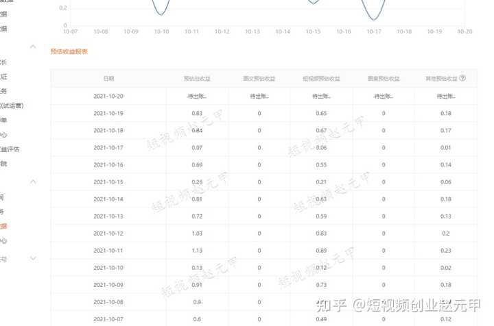
Task: Click 待出账 under 预估总收益 for 2021-10-20
Action: coord(197,96)
